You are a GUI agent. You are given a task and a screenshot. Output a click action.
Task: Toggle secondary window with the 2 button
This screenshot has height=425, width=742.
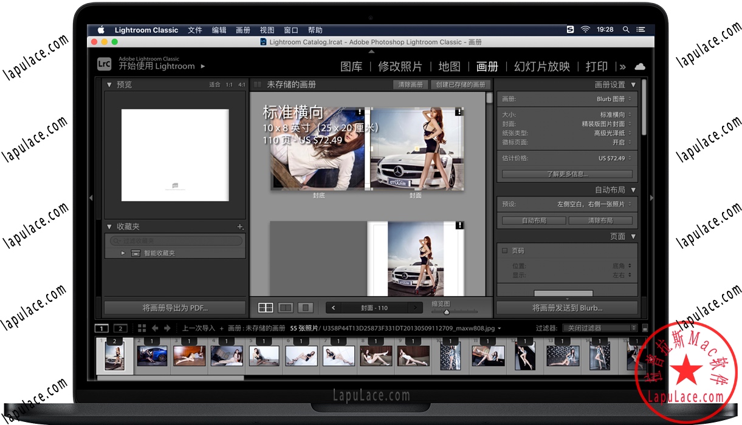(x=120, y=328)
